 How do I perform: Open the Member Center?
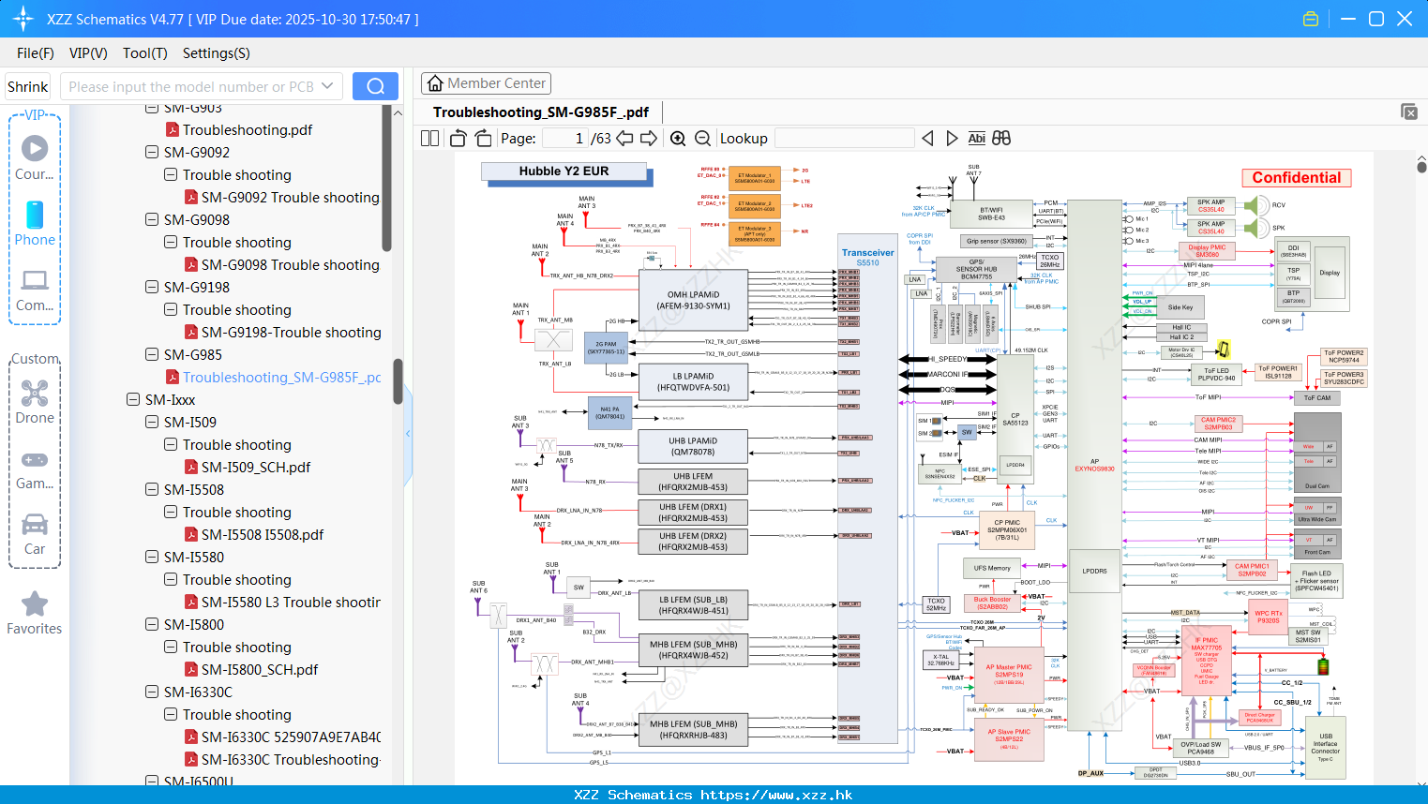coord(486,83)
